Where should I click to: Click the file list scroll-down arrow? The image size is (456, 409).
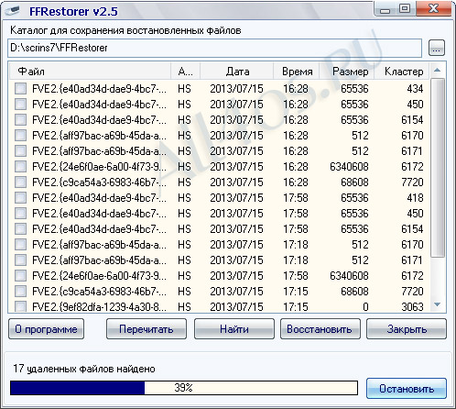[438, 304]
